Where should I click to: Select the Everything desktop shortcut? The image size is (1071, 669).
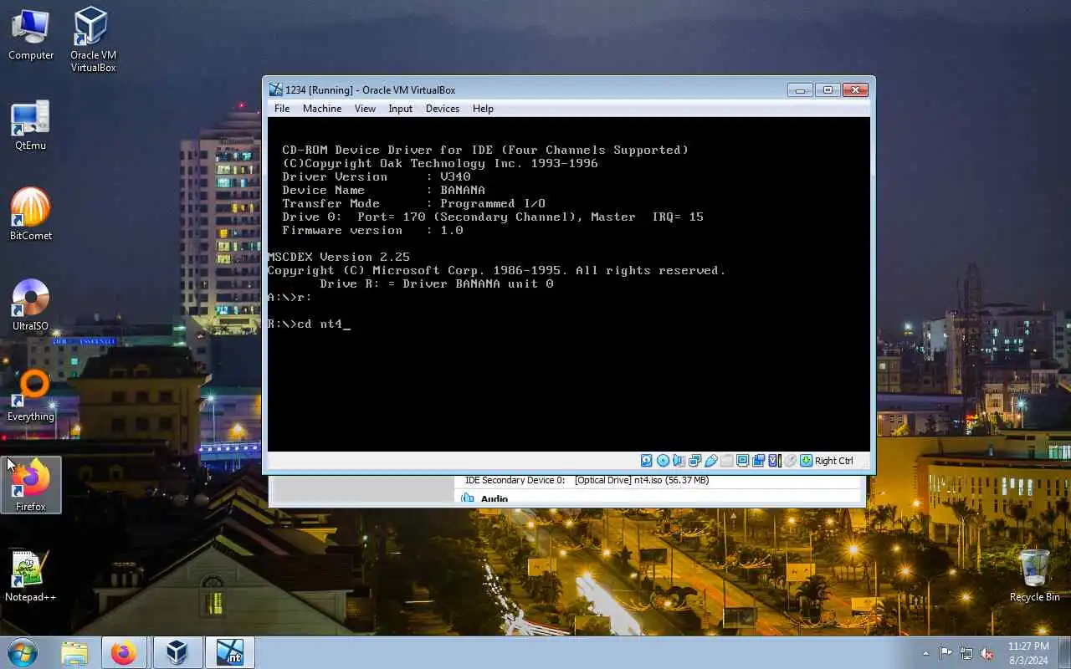(x=31, y=396)
